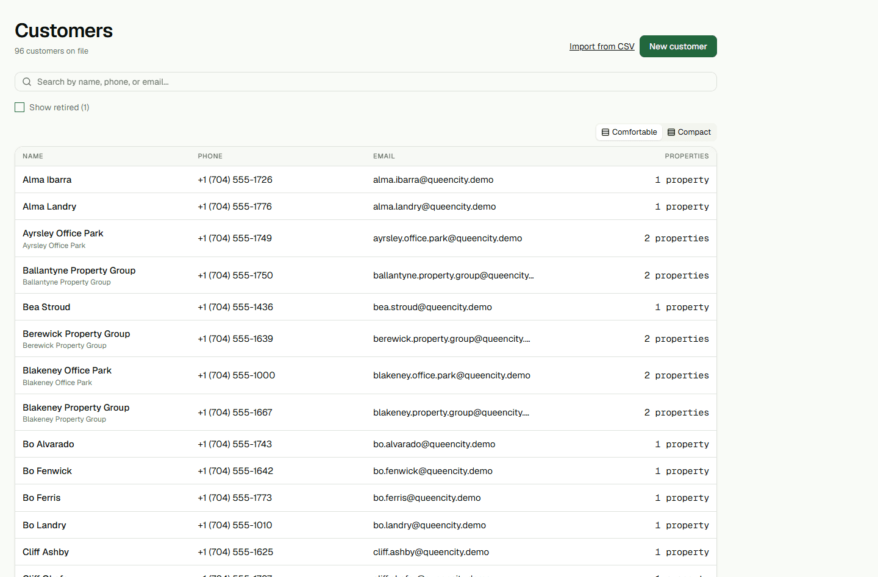This screenshot has width=878, height=577.
Task: Select the Bea Stroud row
Action: pyautogui.click(x=366, y=307)
